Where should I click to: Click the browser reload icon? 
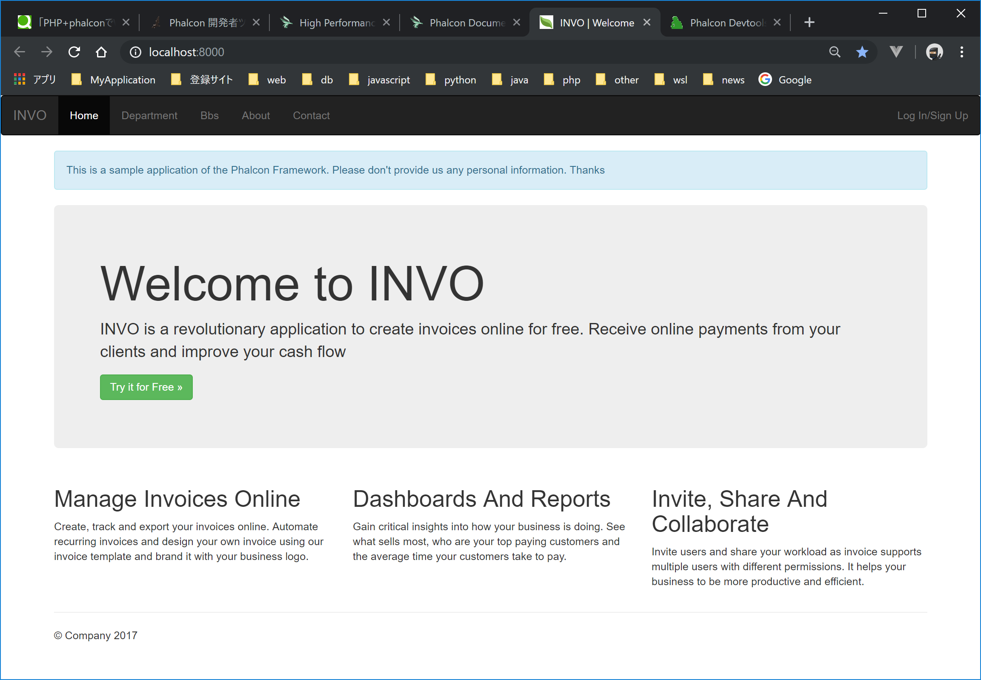pyautogui.click(x=74, y=52)
